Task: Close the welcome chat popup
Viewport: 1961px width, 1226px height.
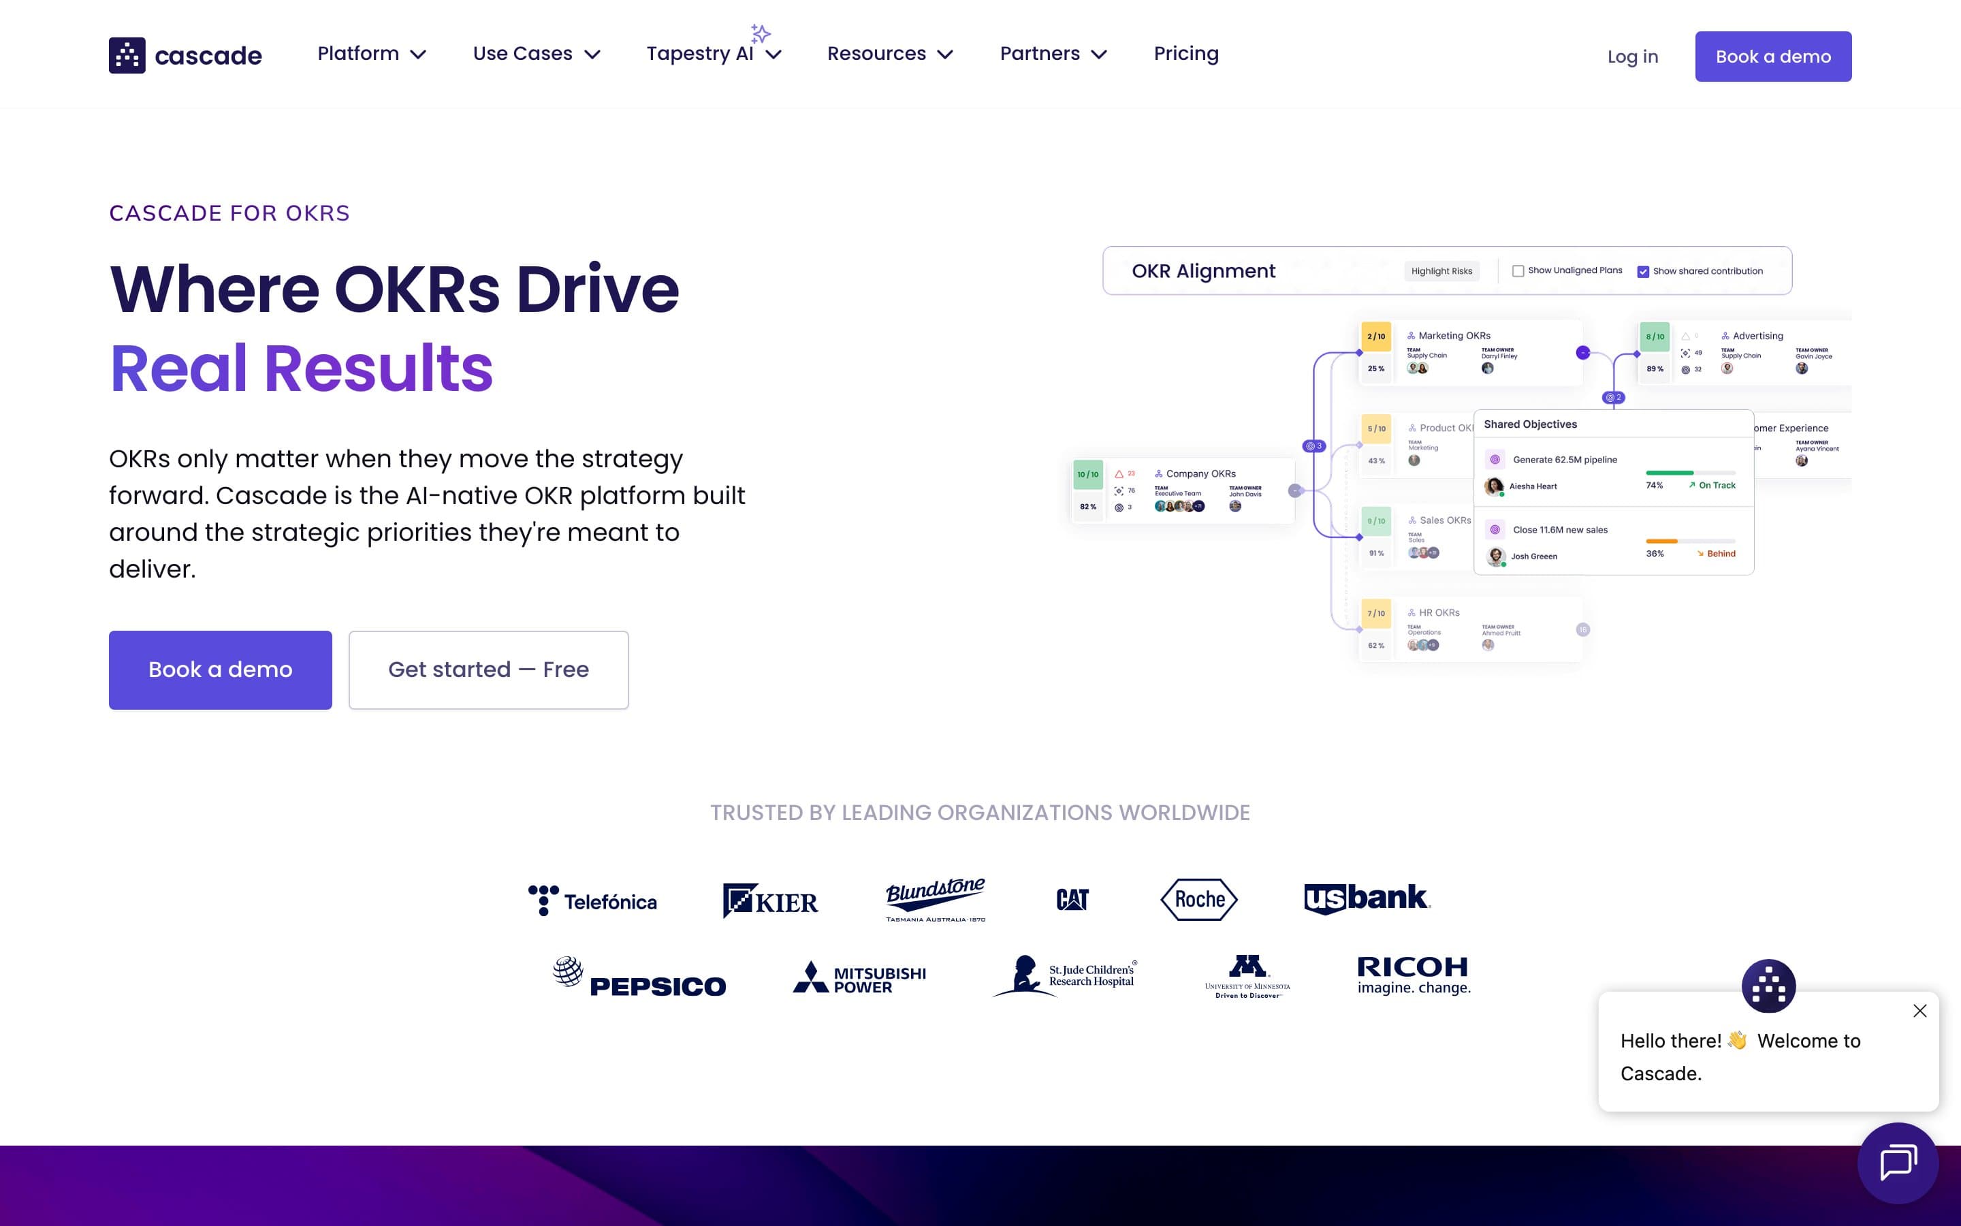Action: coord(1919,1011)
